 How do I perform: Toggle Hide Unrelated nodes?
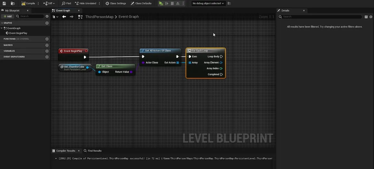(86, 3)
